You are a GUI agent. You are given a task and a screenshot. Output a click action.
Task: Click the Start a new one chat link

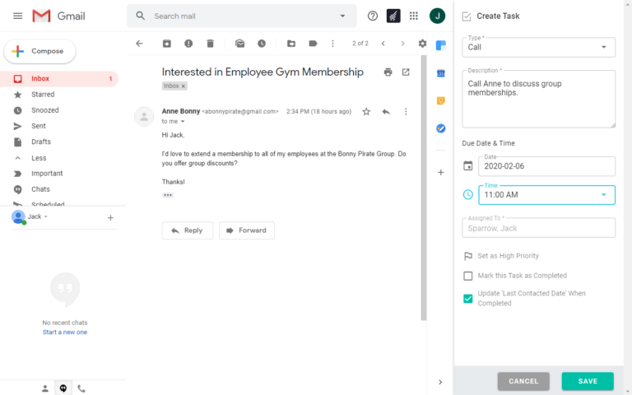[x=64, y=332]
